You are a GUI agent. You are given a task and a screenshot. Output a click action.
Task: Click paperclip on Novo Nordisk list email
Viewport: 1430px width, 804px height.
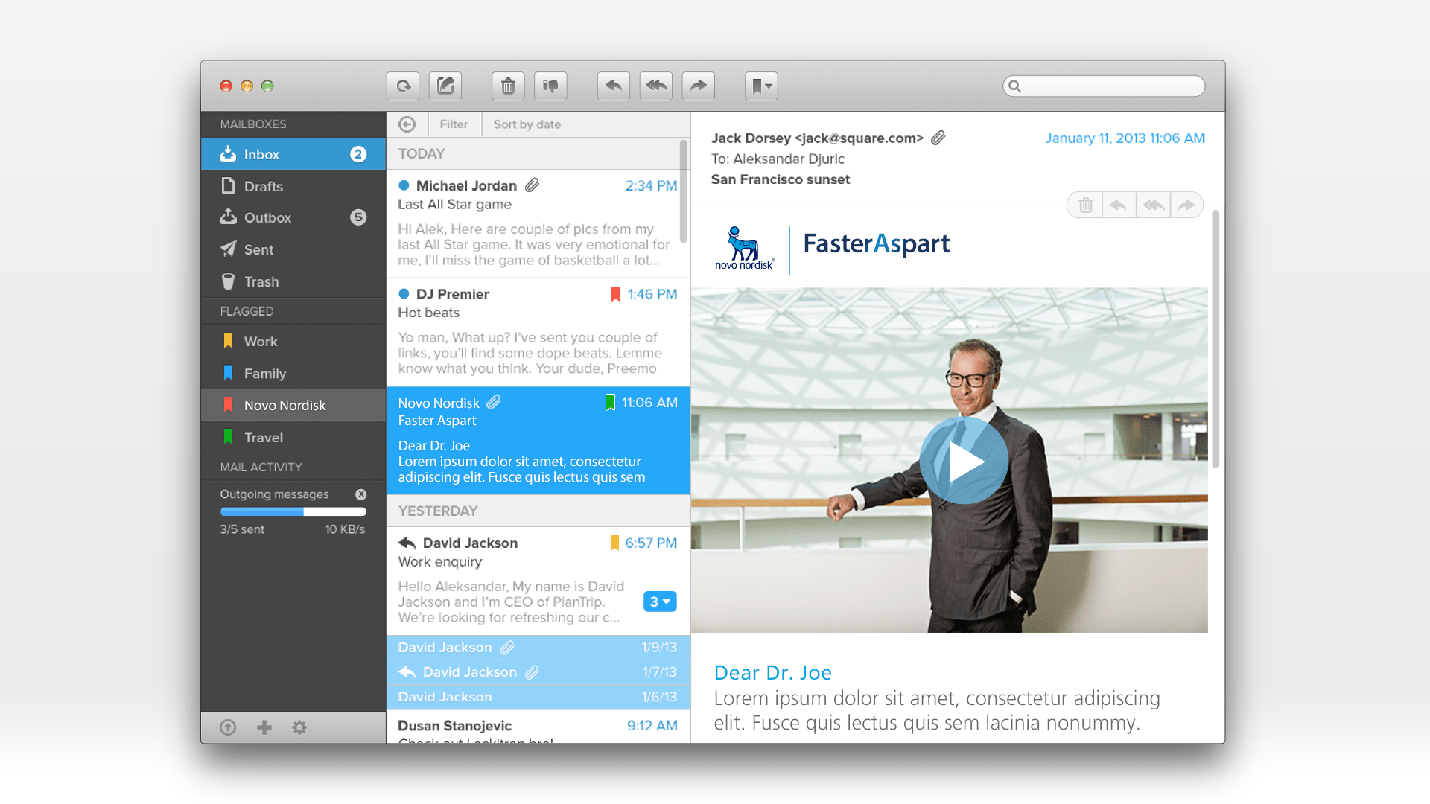pyautogui.click(x=494, y=403)
